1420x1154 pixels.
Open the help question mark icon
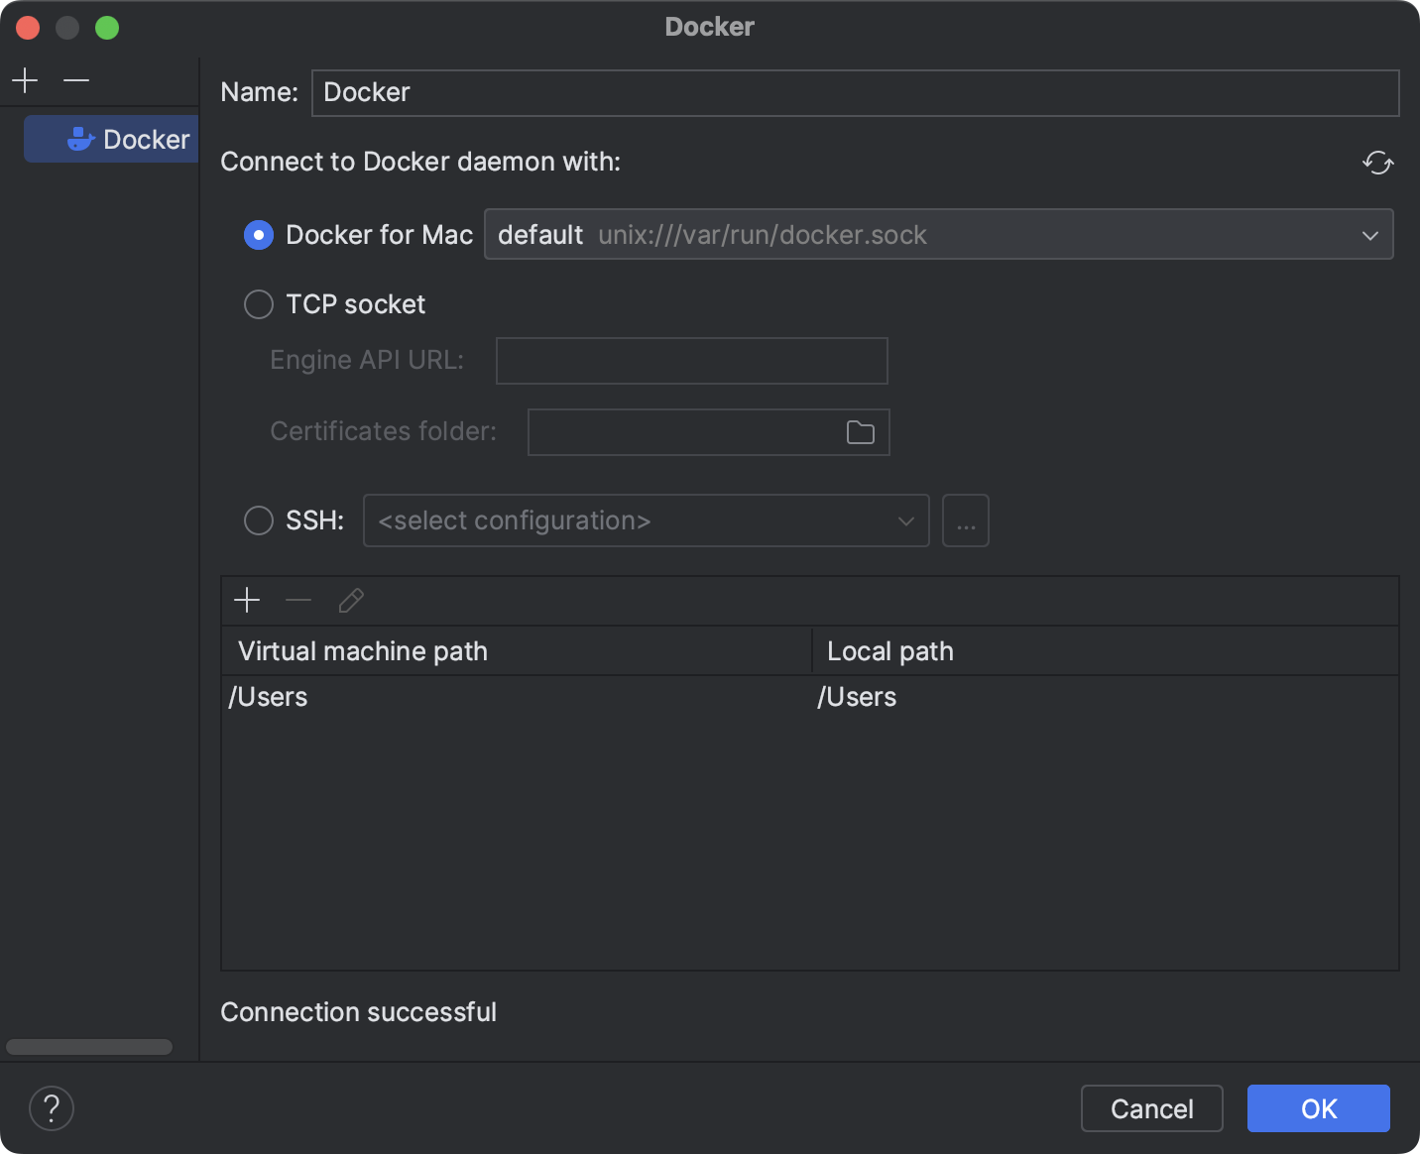(52, 1108)
